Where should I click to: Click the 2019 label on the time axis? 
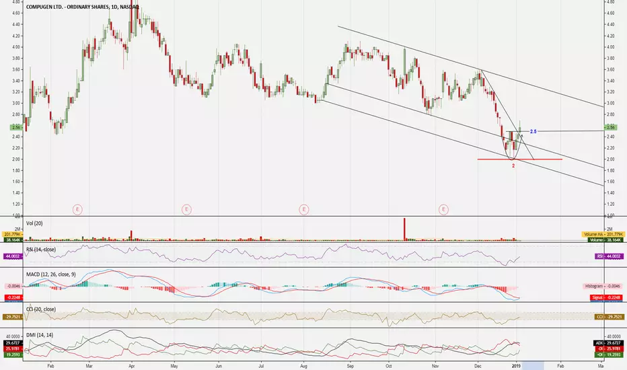[516, 365]
